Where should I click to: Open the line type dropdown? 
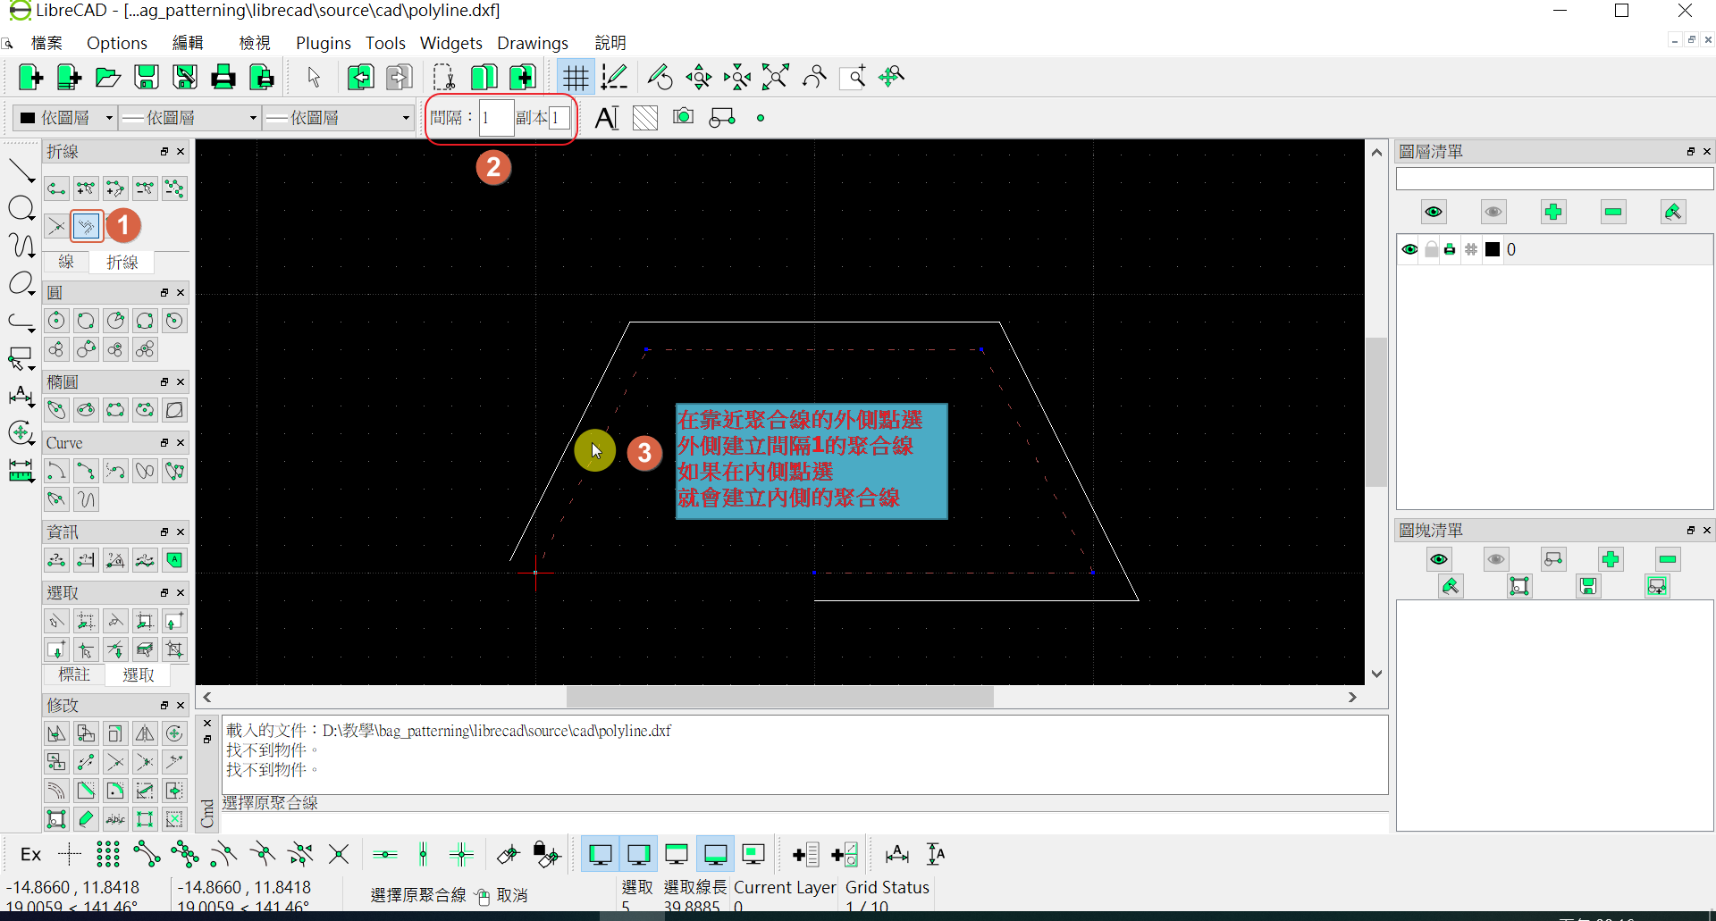pos(338,118)
